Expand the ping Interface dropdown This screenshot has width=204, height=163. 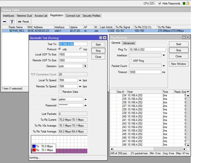click(x=164, y=55)
